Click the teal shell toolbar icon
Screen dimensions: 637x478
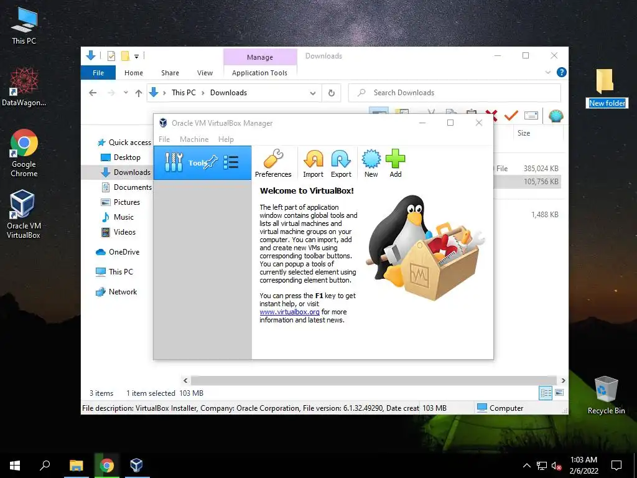pos(556,116)
